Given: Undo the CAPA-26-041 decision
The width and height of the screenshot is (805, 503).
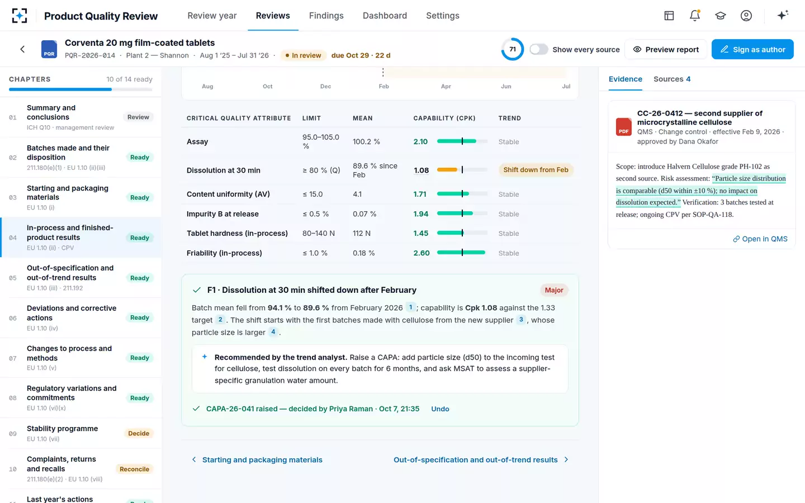Looking at the screenshot, I should (440, 409).
